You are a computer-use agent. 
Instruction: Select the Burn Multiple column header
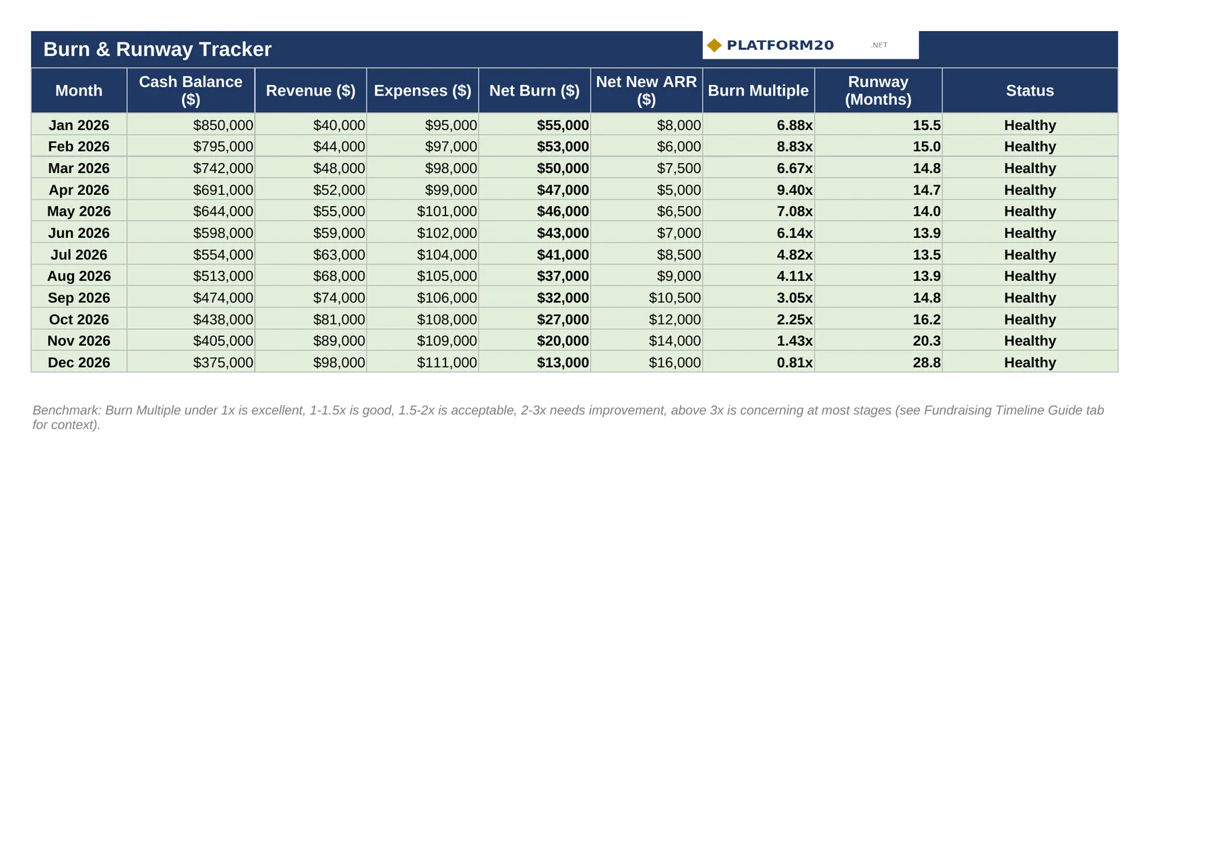758,90
